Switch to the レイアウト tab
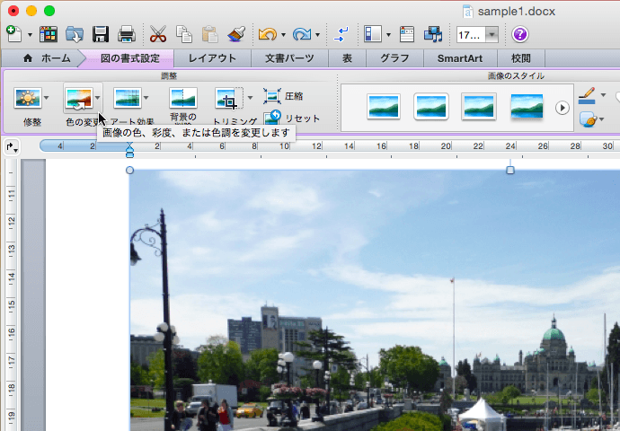620x431 pixels. [x=212, y=58]
